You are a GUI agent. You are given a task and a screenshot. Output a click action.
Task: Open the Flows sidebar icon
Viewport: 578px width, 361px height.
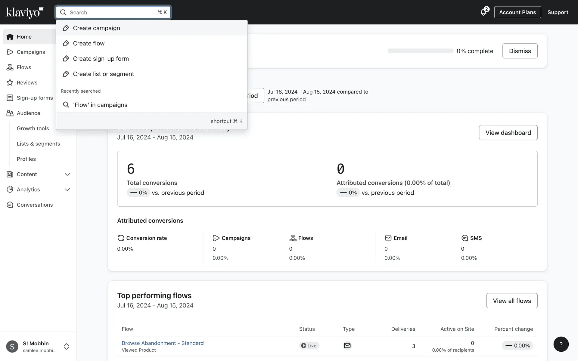click(x=10, y=67)
